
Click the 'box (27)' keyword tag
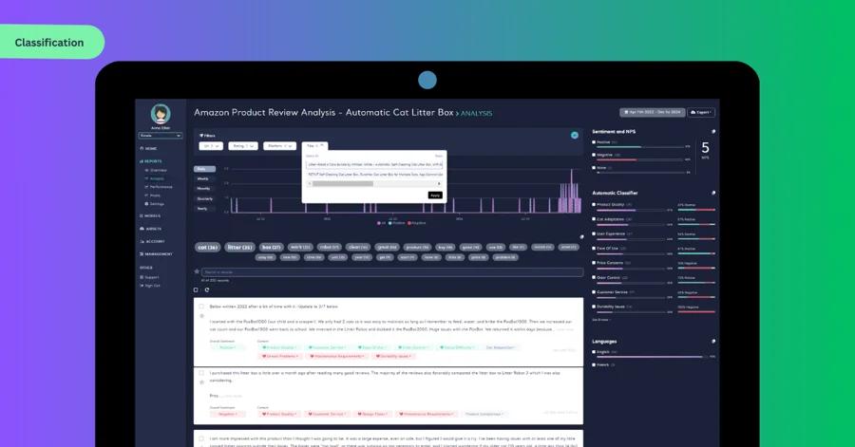[271, 247]
